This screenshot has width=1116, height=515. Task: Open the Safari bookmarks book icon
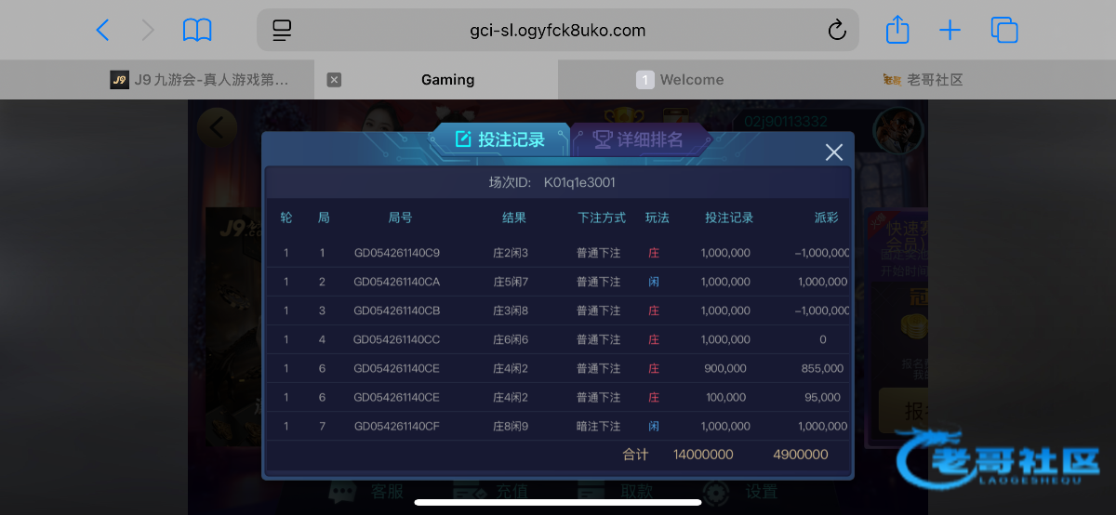click(x=197, y=31)
